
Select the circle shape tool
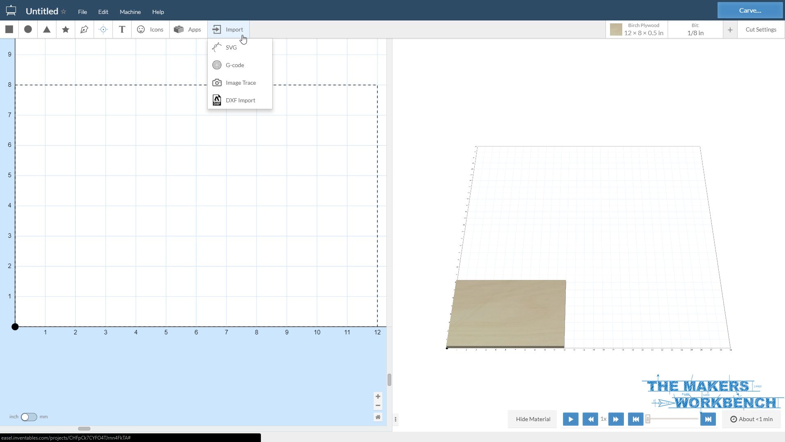point(27,29)
